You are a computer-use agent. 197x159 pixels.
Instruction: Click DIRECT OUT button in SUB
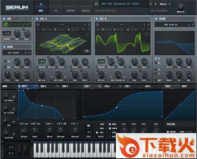[24, 19]
